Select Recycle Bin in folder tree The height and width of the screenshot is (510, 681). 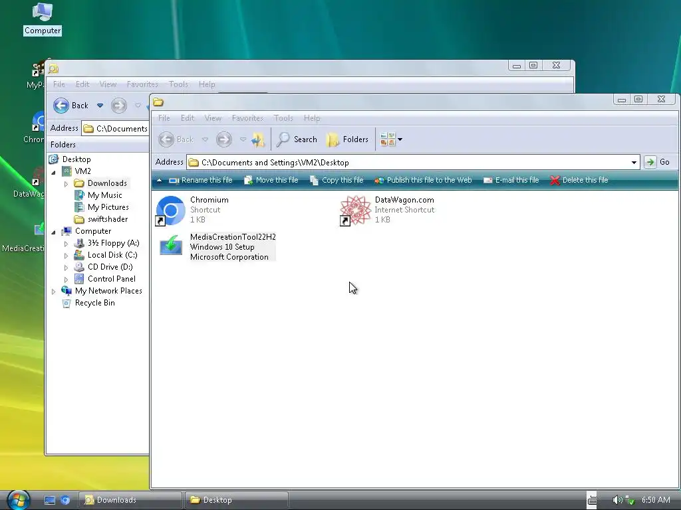94,303
